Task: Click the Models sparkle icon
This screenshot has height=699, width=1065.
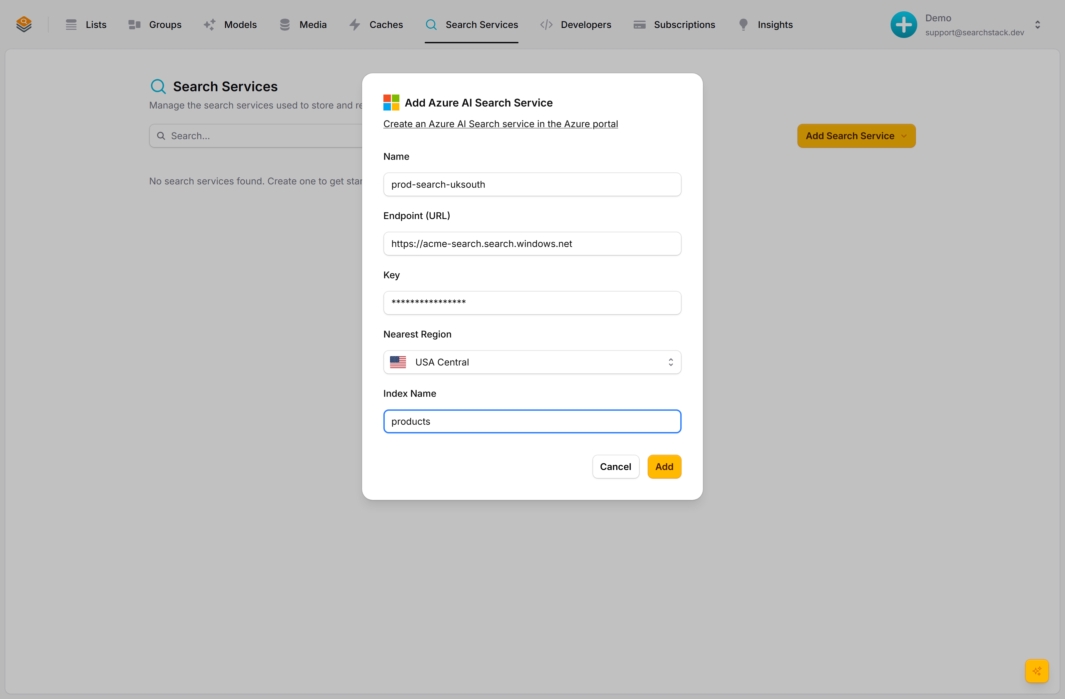Action: pyautogui.click(x=209, y=25)
